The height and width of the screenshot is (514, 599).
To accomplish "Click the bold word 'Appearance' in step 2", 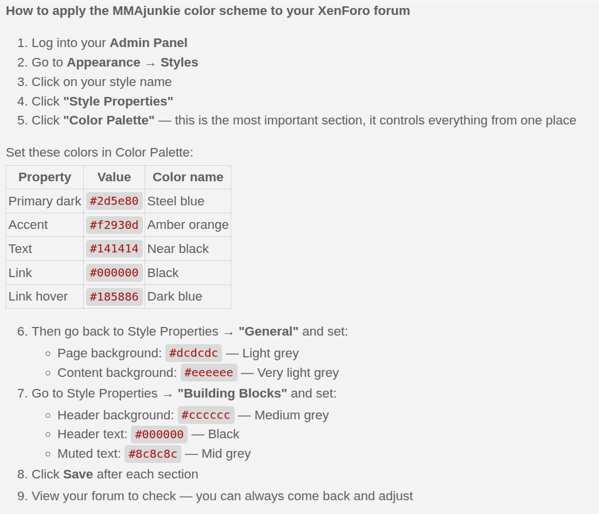I will click(103, 63).
